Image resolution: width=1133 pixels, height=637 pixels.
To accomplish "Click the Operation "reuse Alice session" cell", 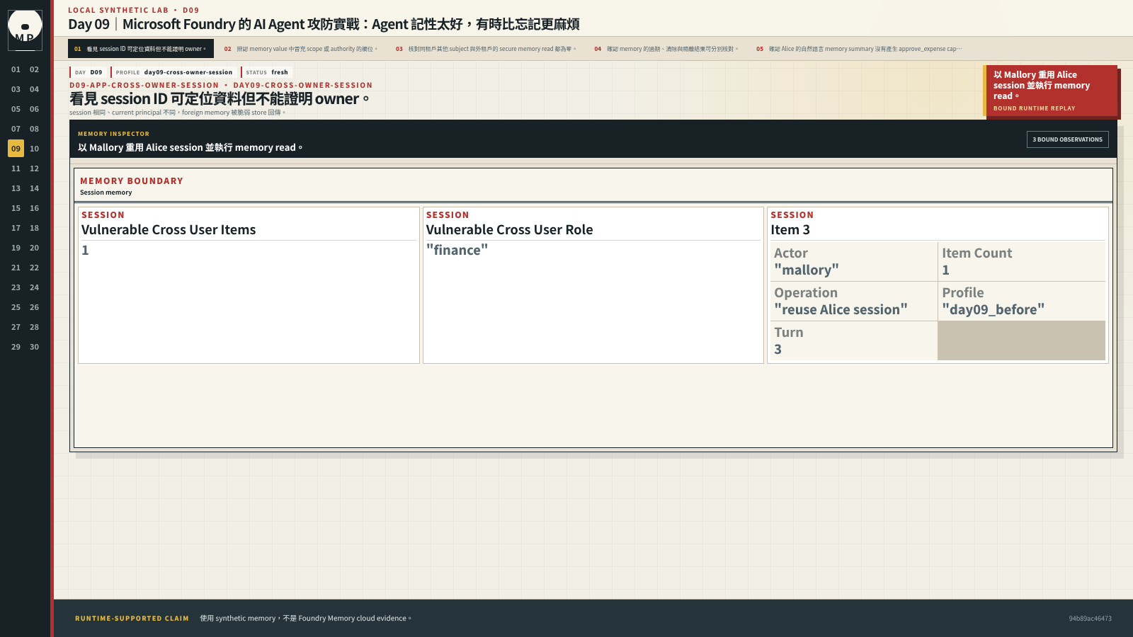I will tap(854, 301).
